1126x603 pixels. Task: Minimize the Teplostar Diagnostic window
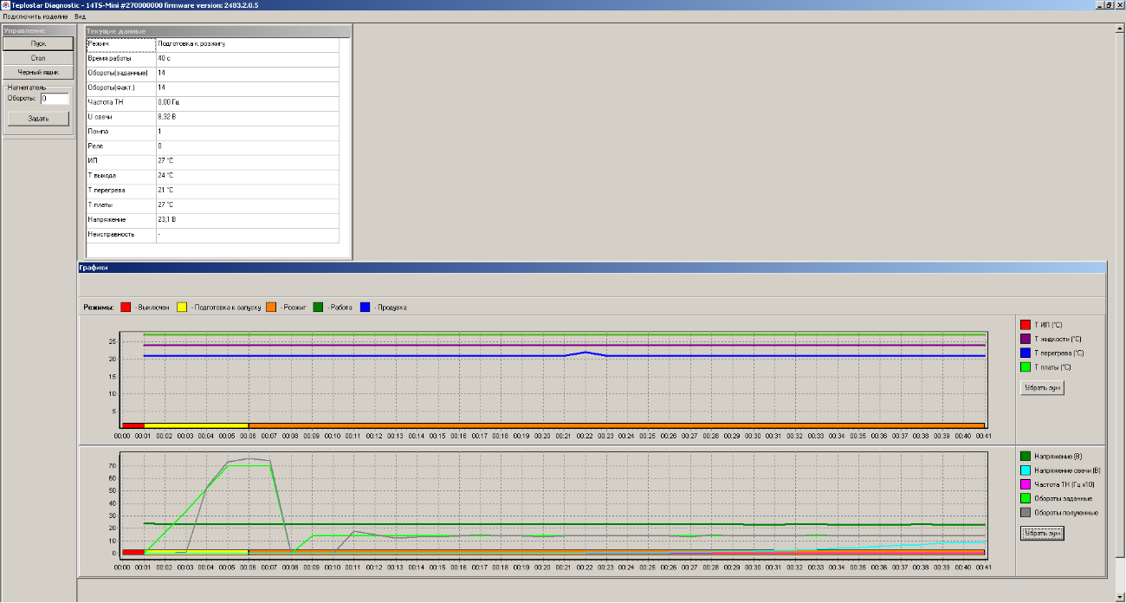1100,5
